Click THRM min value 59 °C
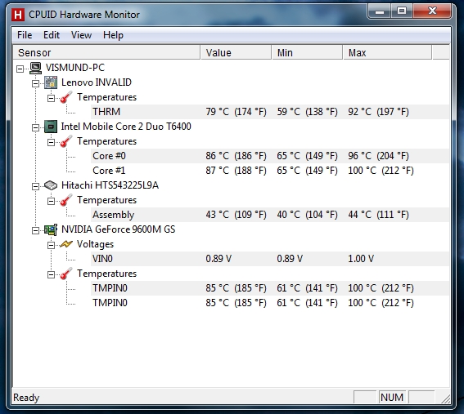 pos(307,112)
